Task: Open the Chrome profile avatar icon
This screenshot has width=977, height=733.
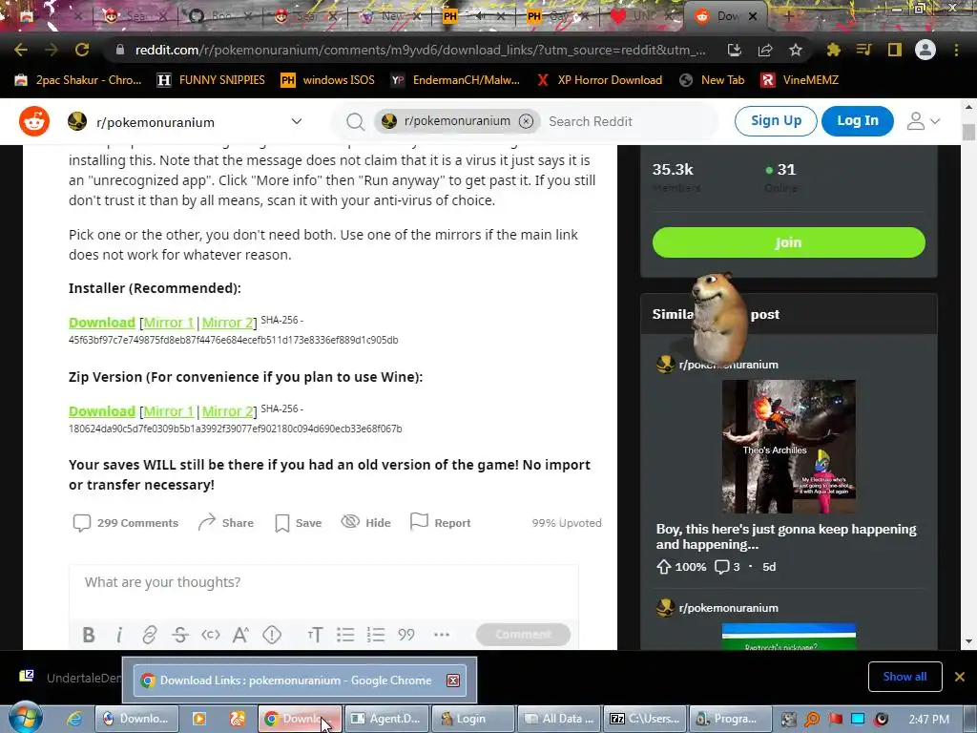Action: (925, 50)
